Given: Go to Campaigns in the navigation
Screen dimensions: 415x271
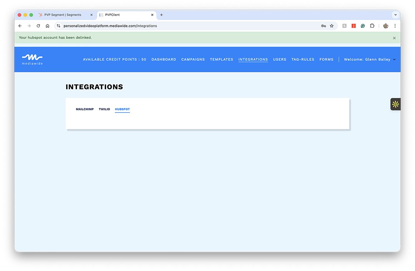Looking at the screenshot, I should tap(193, 60).
